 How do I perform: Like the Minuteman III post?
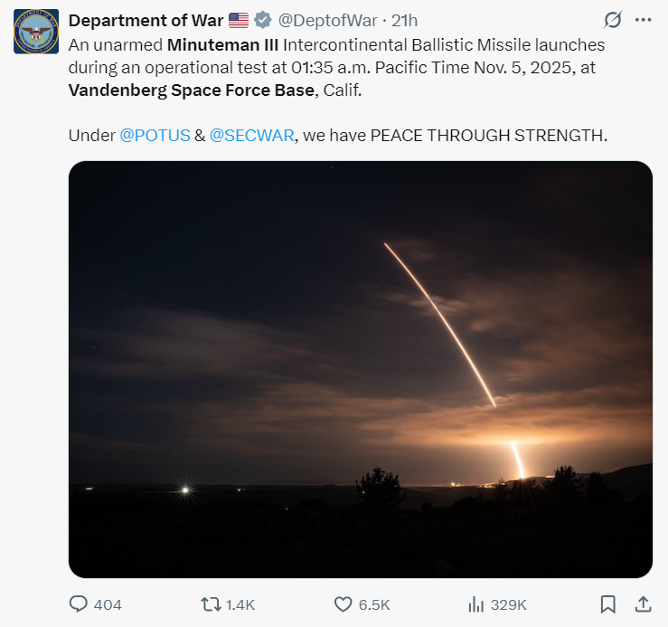pos(343,603)
